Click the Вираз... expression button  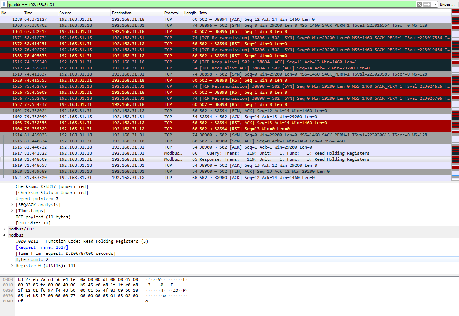coord(447,4)
